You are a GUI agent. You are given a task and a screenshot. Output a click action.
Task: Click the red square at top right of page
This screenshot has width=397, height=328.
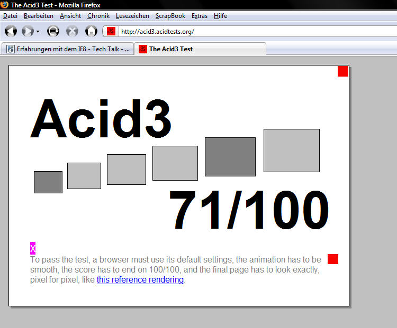(343, 71)
